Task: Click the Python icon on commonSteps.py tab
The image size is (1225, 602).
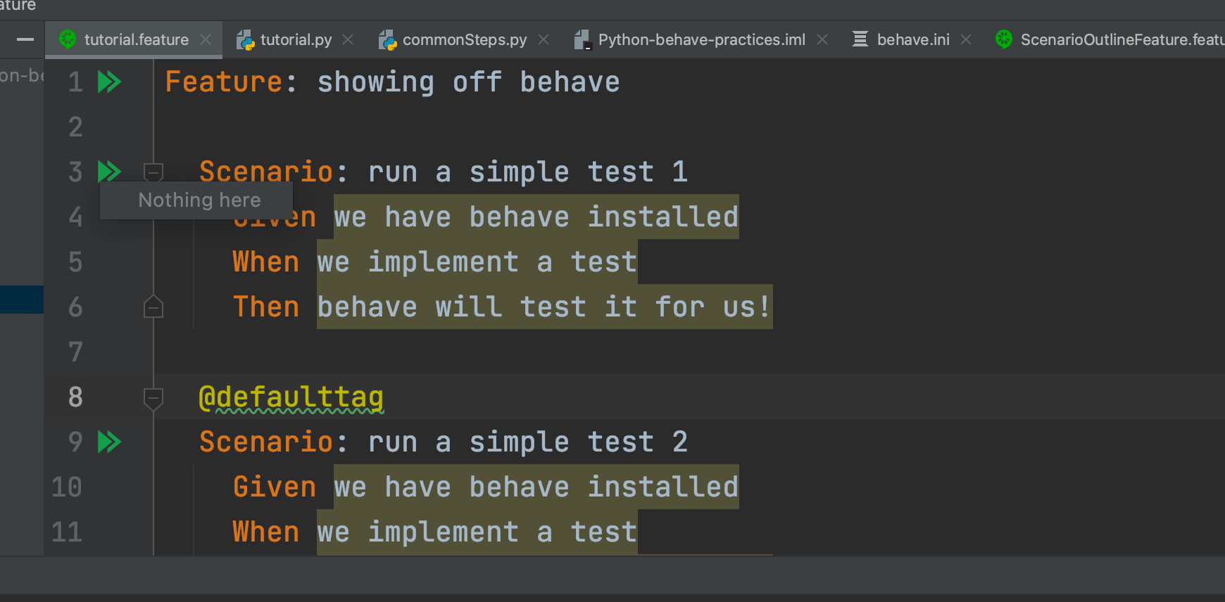Action: click(x=387, y=40)
